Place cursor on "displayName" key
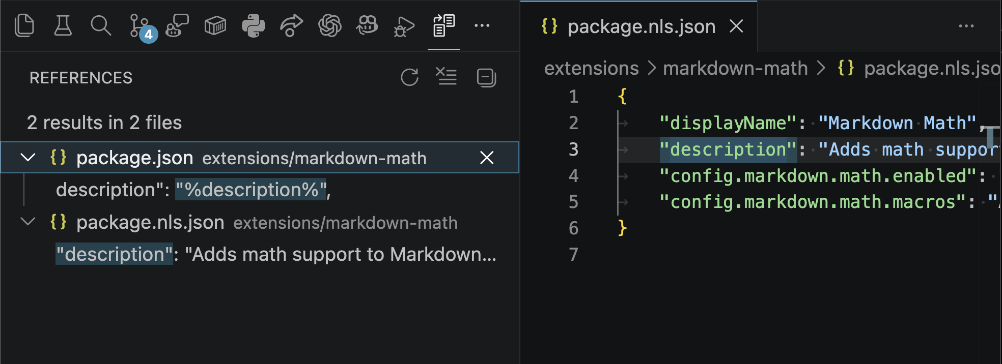This screenshot has width=1002, height=364. click(x=728, y=123)
